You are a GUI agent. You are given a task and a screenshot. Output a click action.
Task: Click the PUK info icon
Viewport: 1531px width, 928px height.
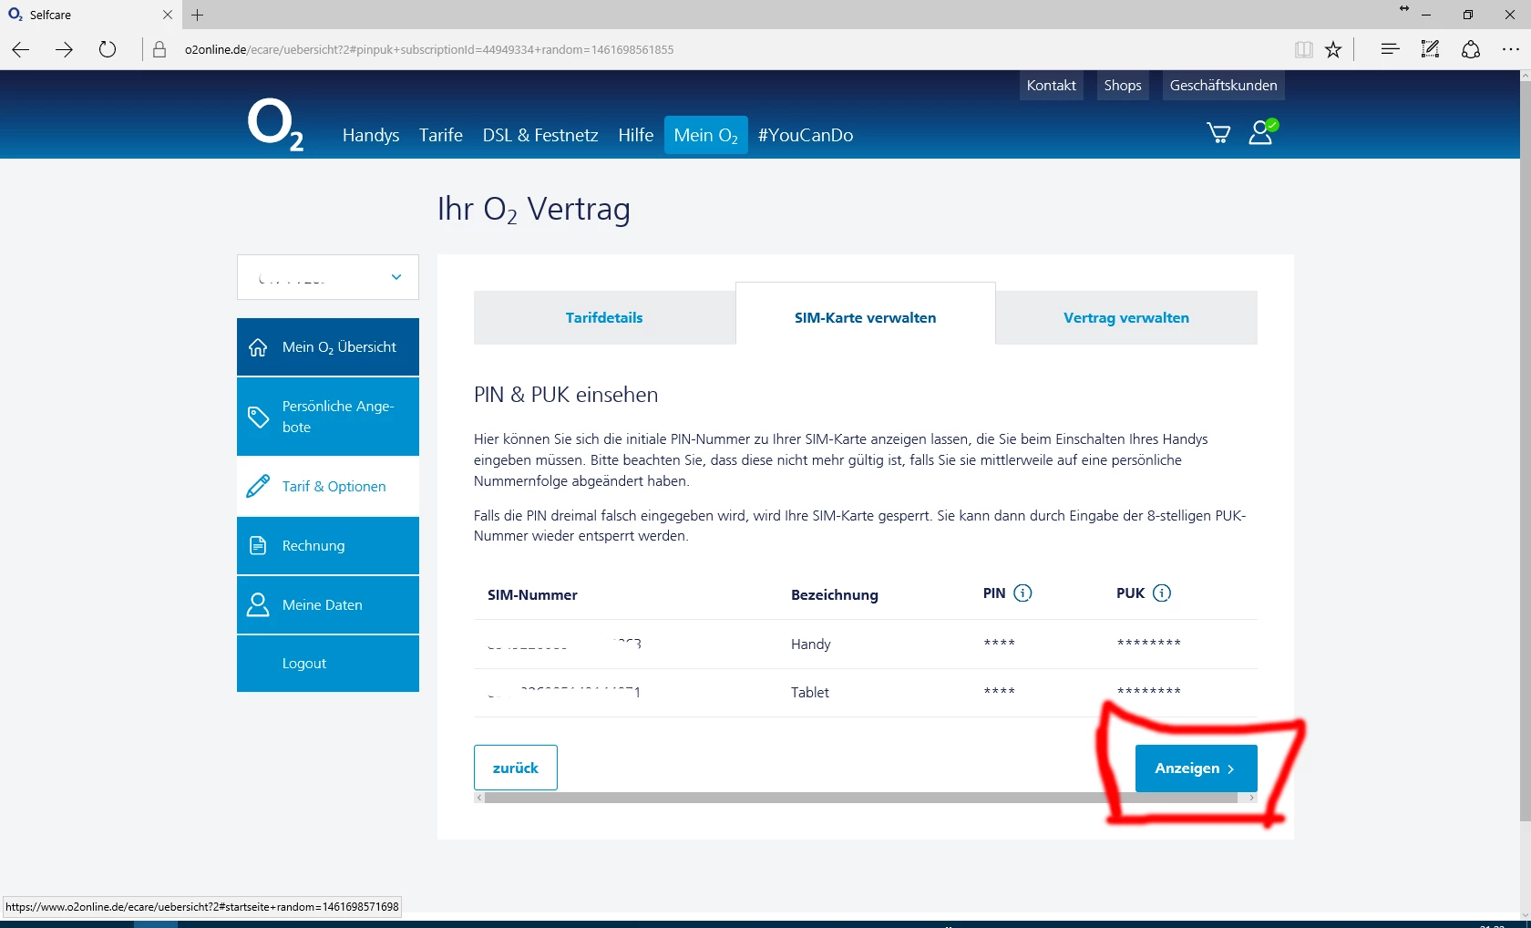point(1162,593)
